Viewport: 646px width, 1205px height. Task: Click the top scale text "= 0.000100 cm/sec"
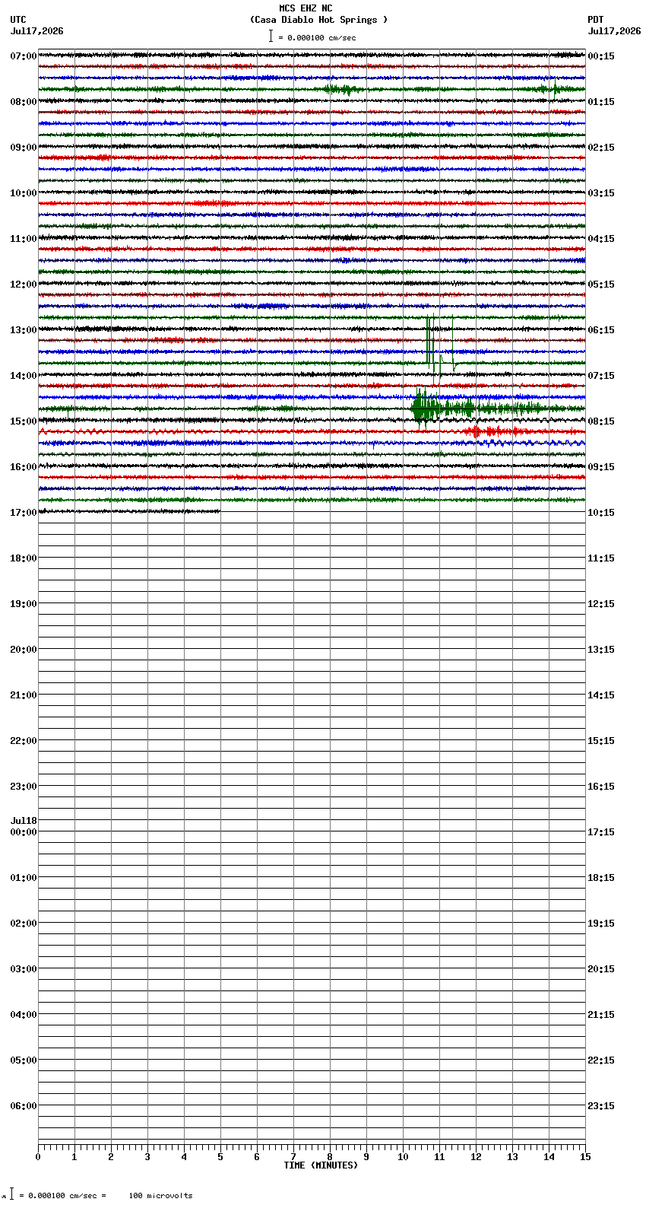[x=317, y=37]
